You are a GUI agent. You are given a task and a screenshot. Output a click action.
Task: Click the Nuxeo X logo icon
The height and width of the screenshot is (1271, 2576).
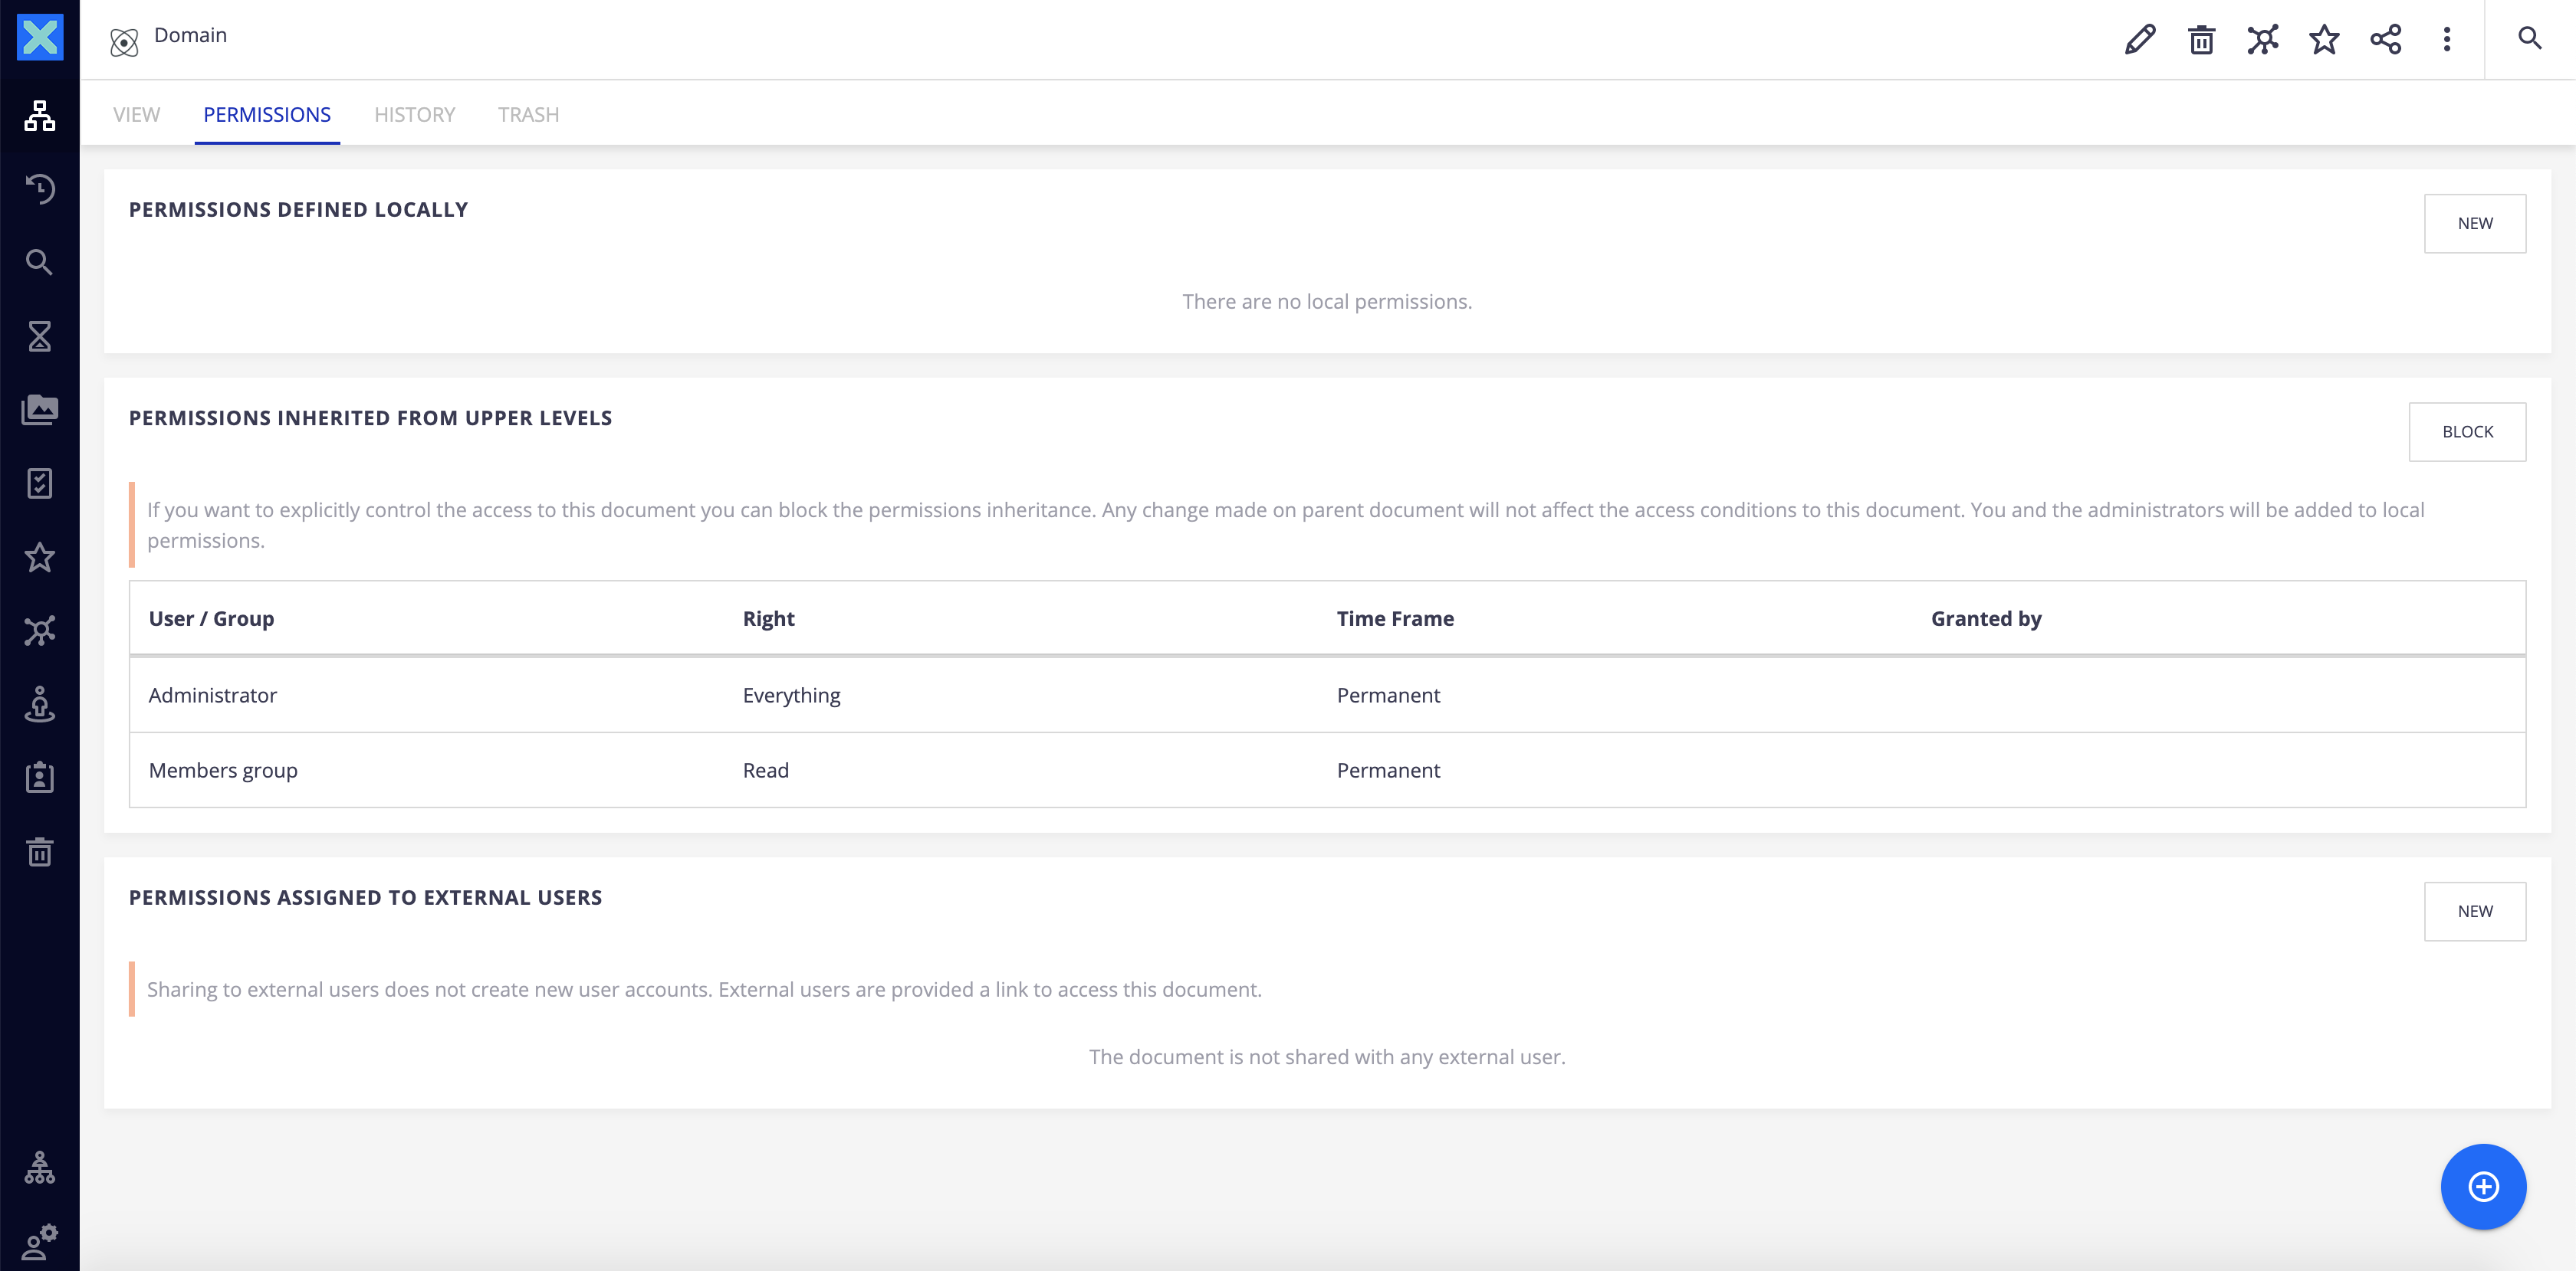click(40, 38)
